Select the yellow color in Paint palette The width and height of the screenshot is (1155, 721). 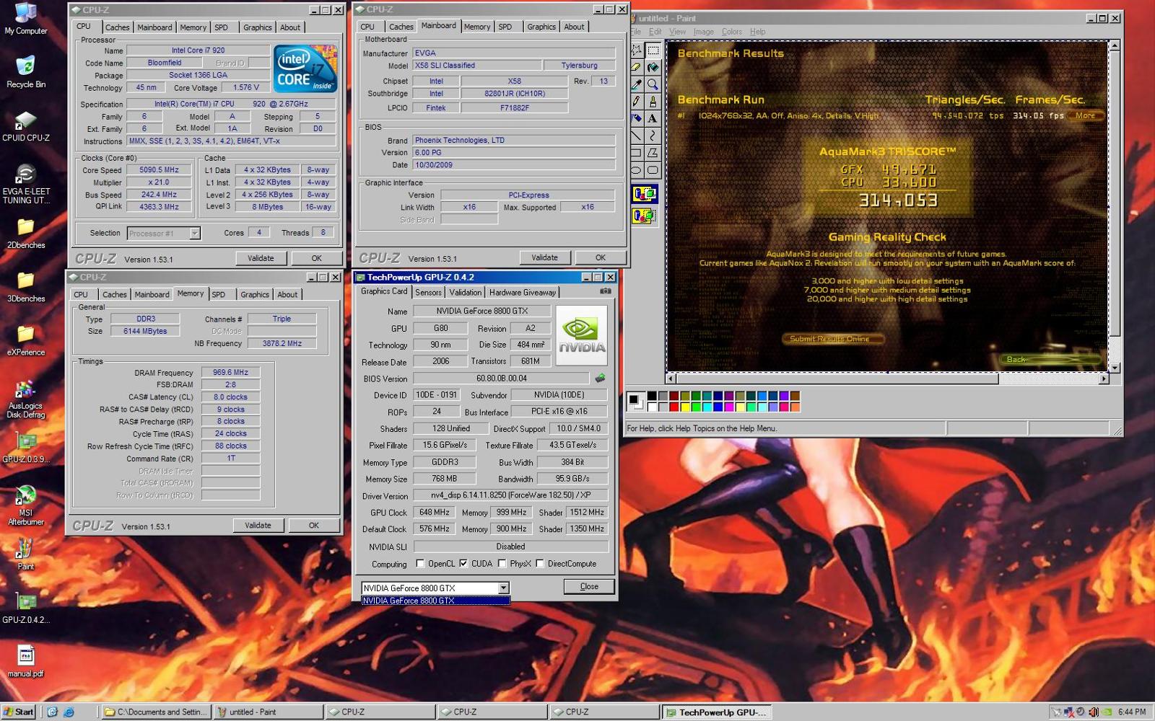click(684, 407)
